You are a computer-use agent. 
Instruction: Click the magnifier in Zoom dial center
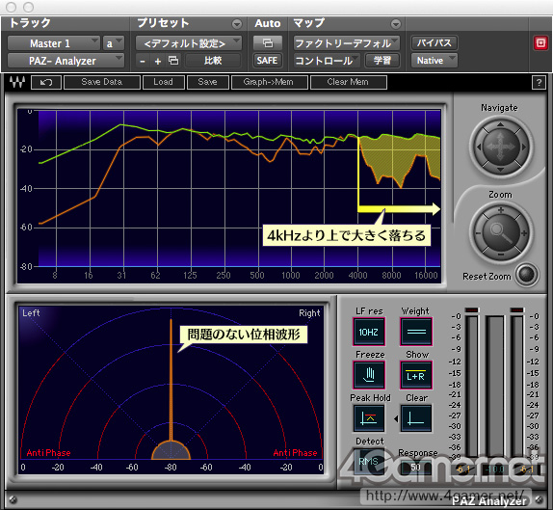tap(500, 232)
